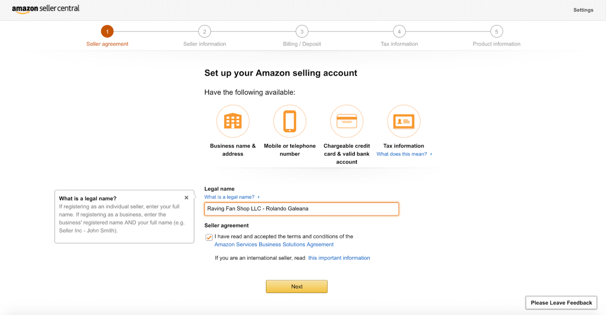Viewport: 606px width, 315px height.
Task: Open this important information for international sellers
Action: [x=339, y=258]
